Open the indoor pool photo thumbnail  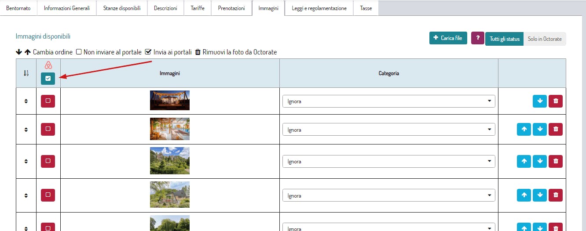170,129
